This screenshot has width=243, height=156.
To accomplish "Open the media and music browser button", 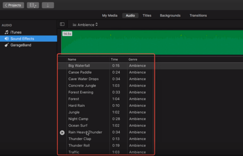I will click(33, 5).
